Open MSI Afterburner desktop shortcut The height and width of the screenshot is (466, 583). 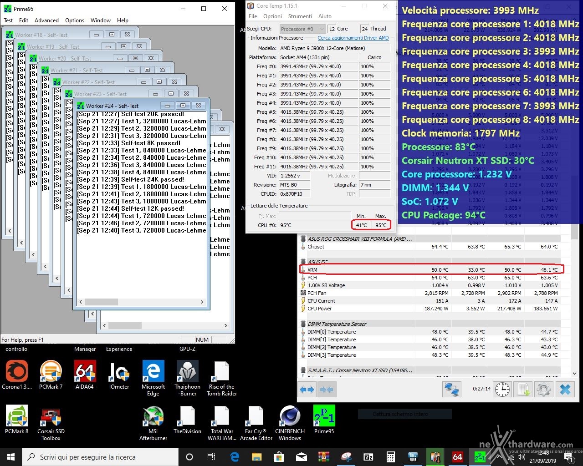click(x=153, y=423)
